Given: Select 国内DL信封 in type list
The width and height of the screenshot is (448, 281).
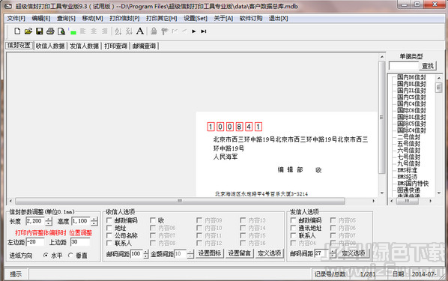Looking at the screenshot, I should (411, 84).
